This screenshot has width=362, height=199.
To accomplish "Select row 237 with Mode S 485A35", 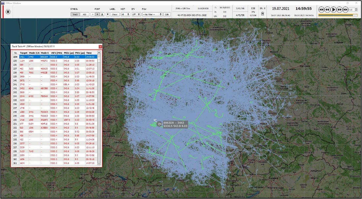I will [55, 68].
